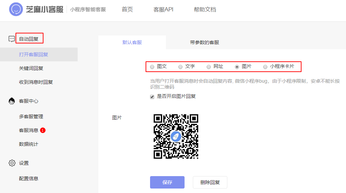Screen dimensions: 346x193
Task: Toggle the 是否开启图片回复 checkbox
Action: pos(152,97)
